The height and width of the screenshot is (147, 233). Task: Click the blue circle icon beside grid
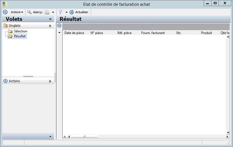pyautogui.click(x=59, y=26)
